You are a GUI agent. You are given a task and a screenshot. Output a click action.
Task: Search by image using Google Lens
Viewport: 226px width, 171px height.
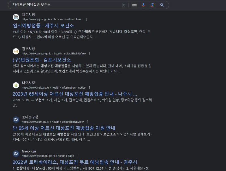click(x=153, y=5)
